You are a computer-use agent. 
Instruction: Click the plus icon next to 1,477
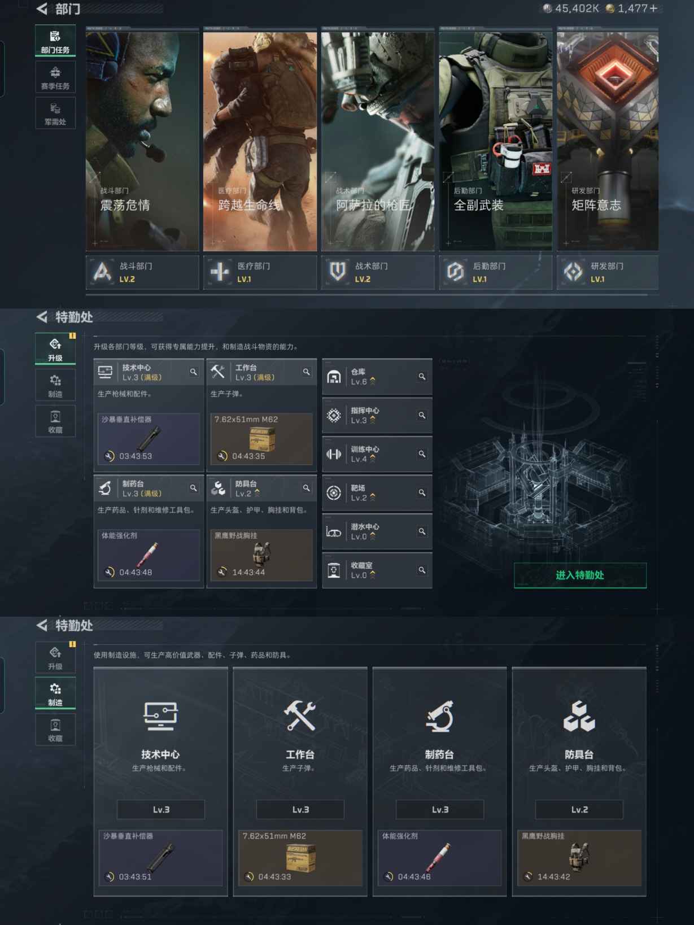653,8
